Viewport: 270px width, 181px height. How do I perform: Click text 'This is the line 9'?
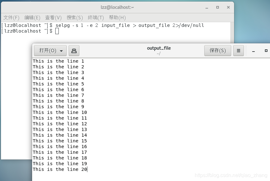58,107
